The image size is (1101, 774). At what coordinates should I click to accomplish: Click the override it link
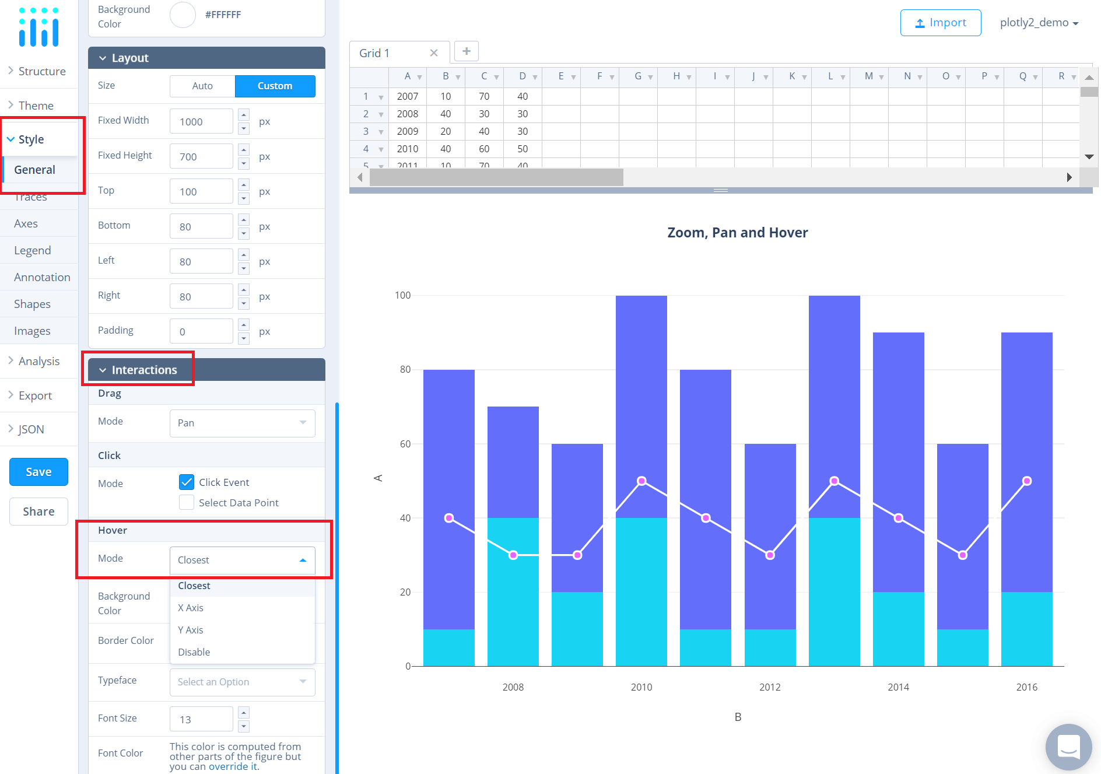(x=233, y=766)
